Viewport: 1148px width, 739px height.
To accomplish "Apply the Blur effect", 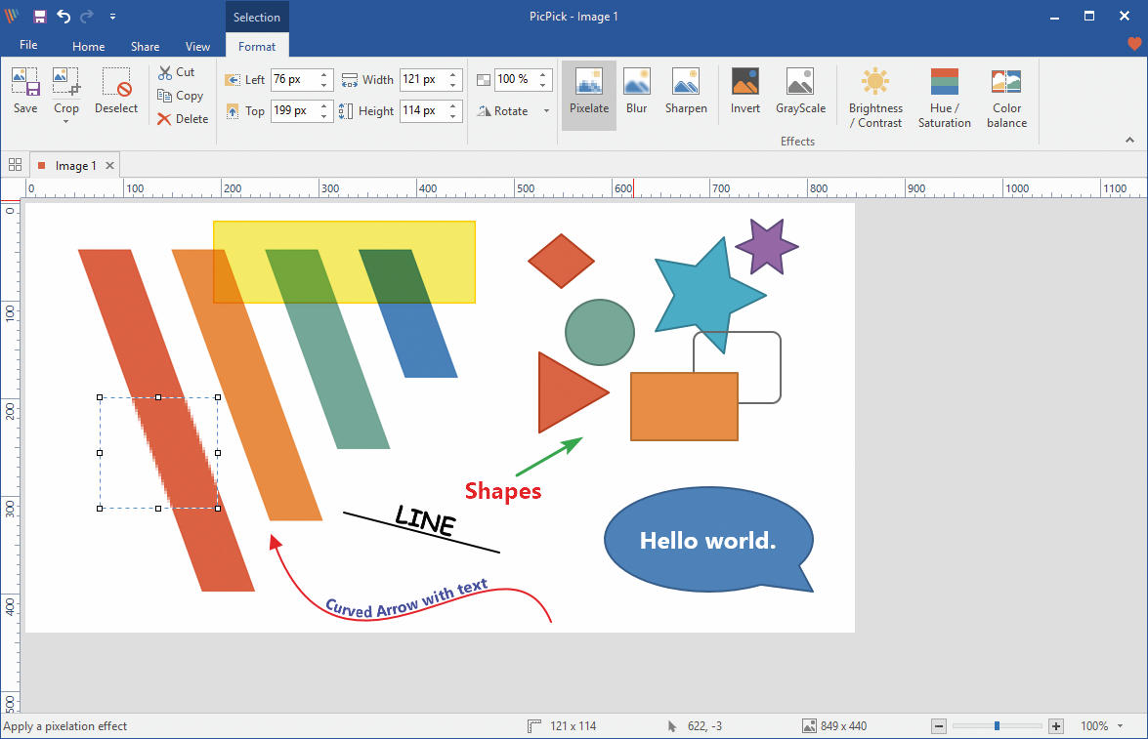I will tap(636, 91).
